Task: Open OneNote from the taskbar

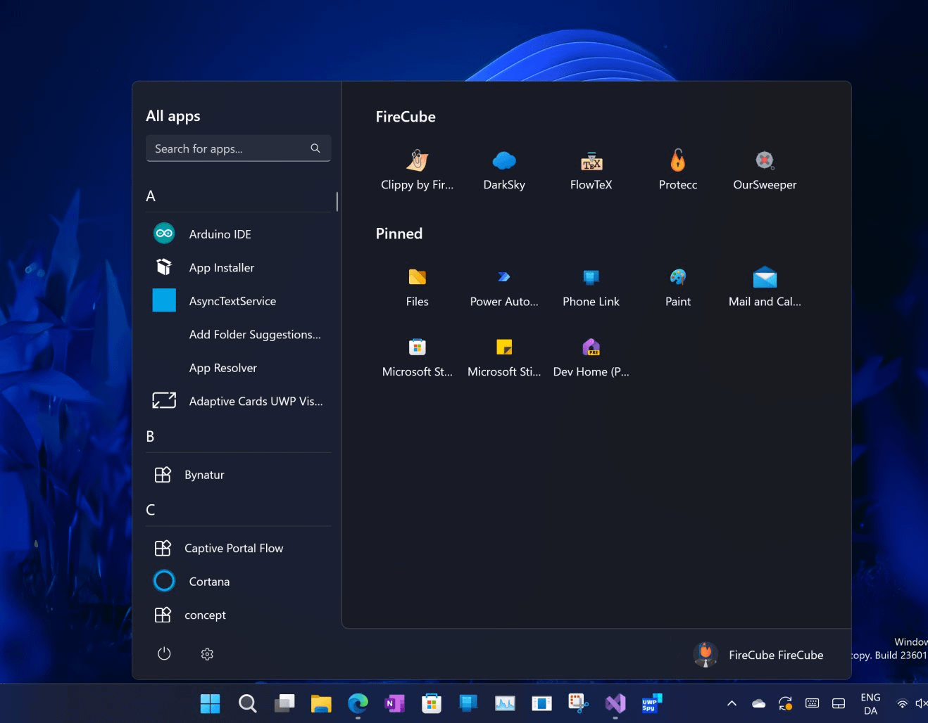Action: tap(394, 703)
